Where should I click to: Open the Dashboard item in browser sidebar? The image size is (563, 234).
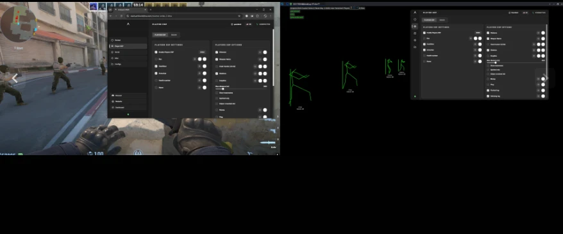(128, 107)
